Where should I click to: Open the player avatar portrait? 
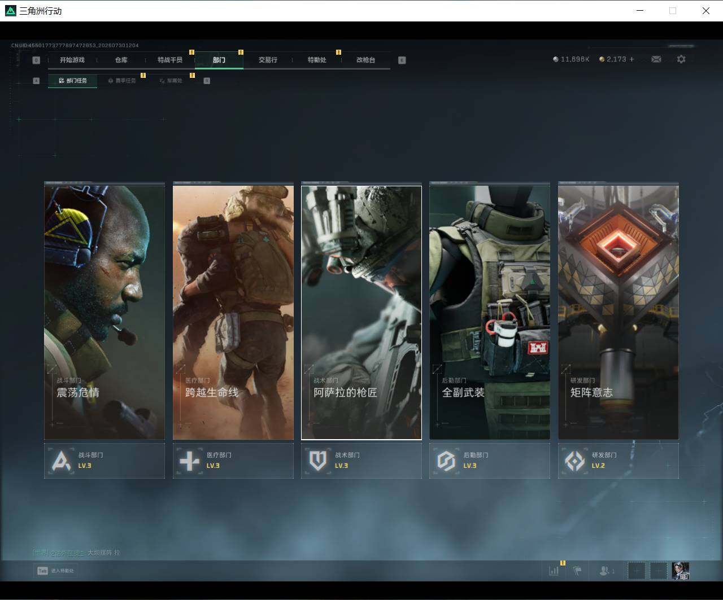click(x=680, y=571)
